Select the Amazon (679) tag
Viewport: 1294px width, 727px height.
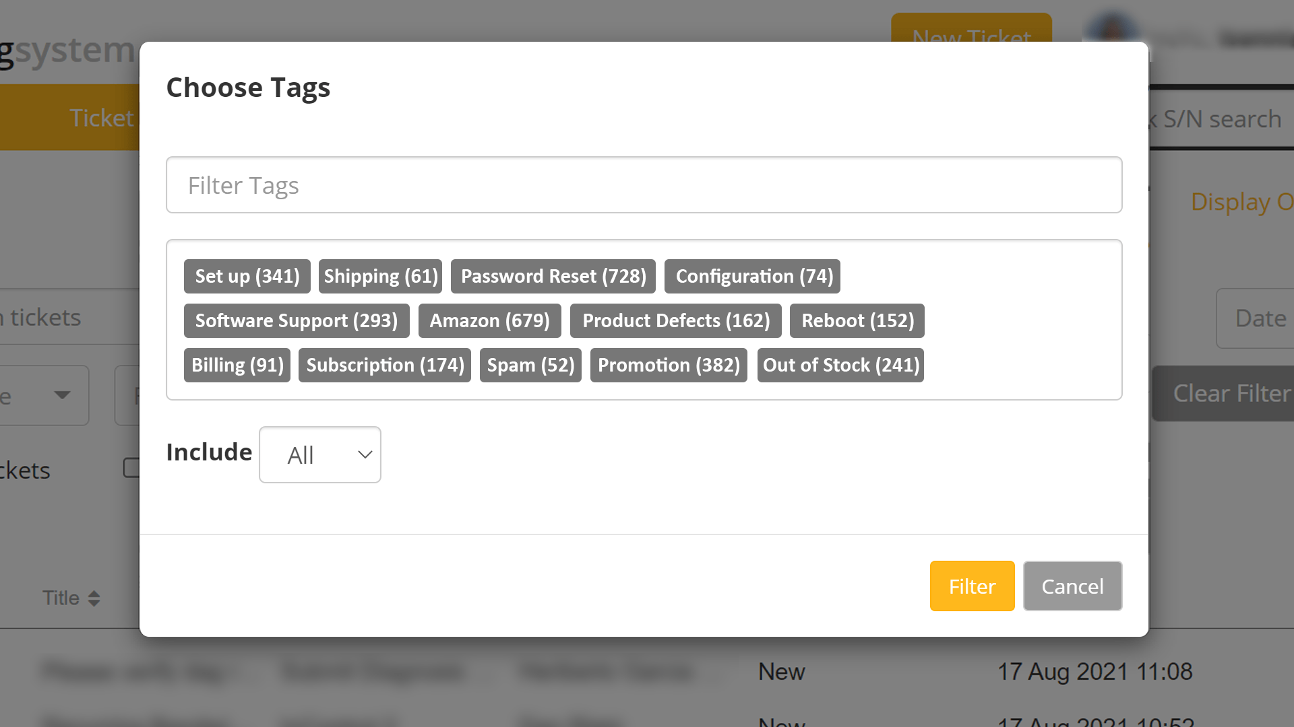489,320
